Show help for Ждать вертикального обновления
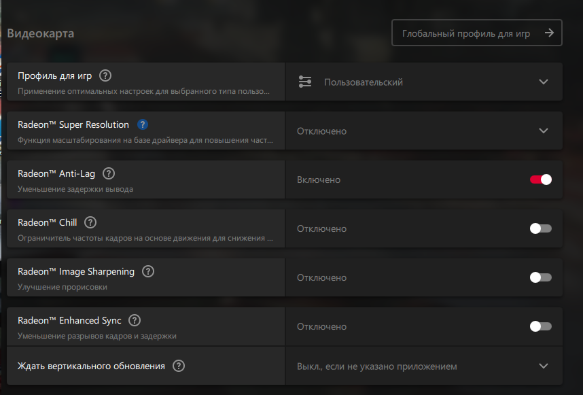The image size is (583, 395). point(179,366)
